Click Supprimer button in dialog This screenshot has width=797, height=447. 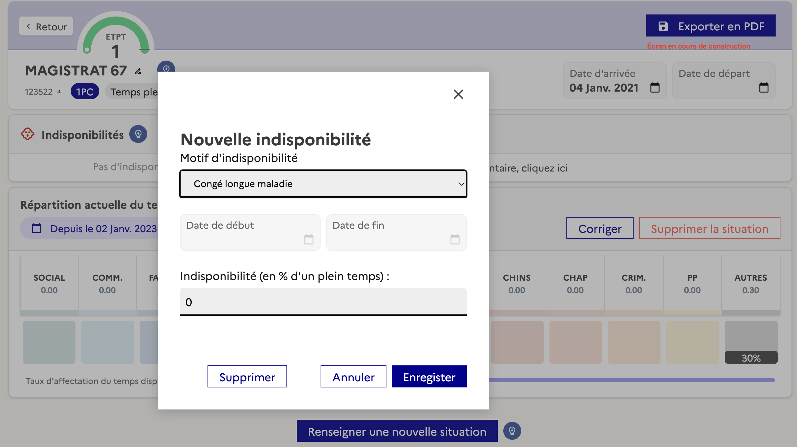click(x=247, y=377)
